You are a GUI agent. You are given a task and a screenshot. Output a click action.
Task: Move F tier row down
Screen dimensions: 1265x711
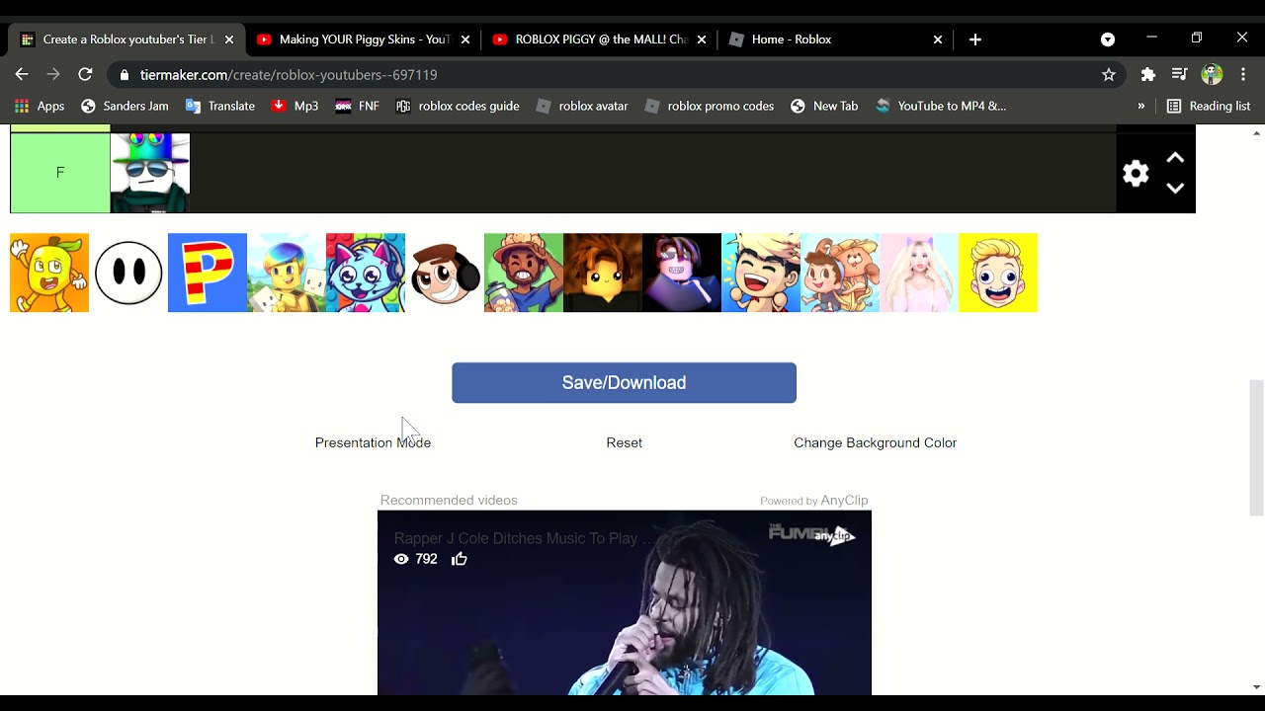pyautogui.click(x=1175, y=189)
